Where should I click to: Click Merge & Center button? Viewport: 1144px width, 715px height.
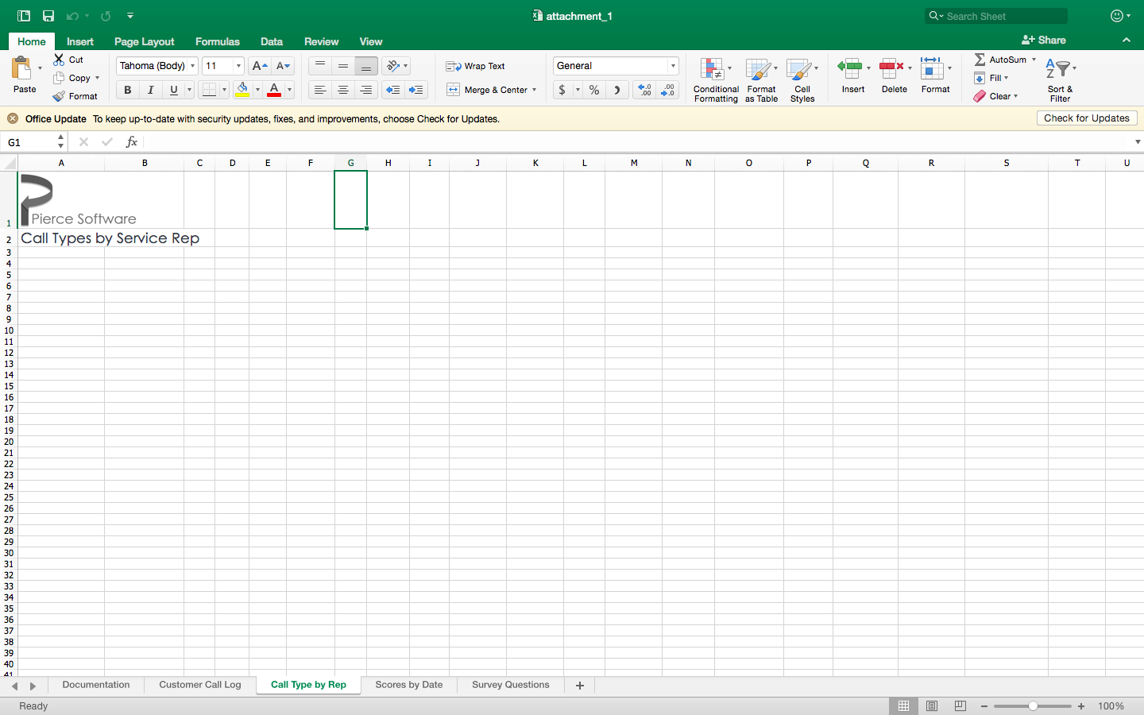[x=486, y=90]
